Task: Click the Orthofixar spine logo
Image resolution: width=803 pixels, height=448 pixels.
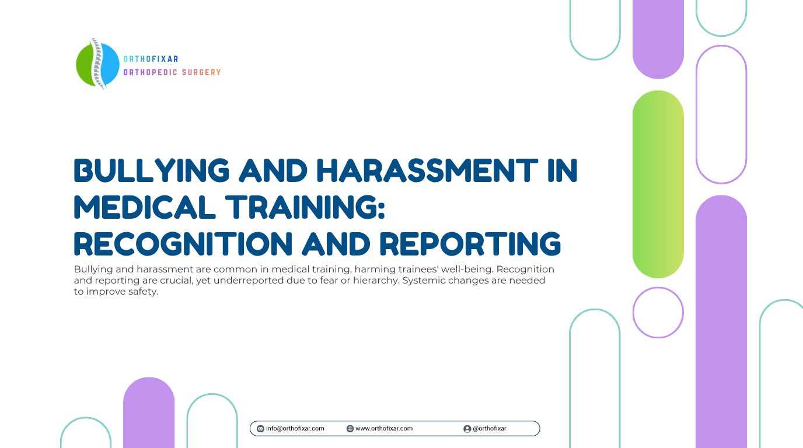Action: 97,64
